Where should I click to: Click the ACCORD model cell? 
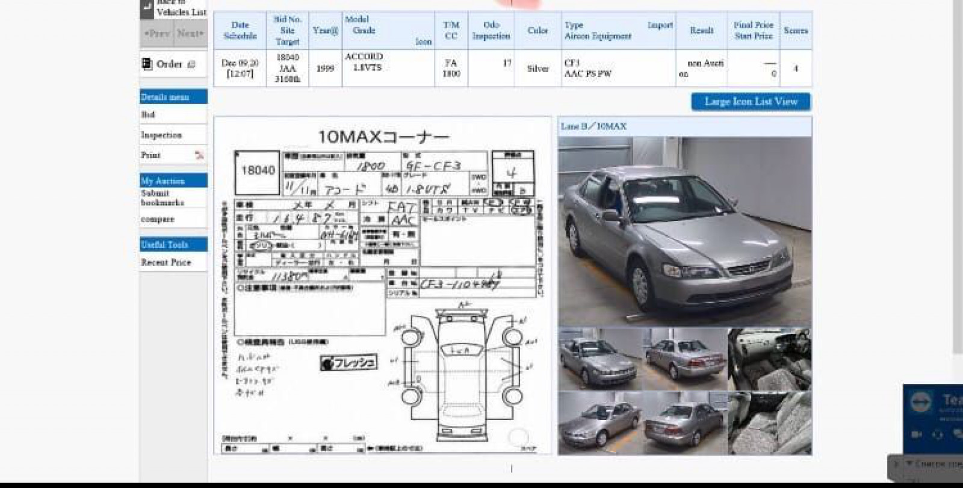coord(388,68)
